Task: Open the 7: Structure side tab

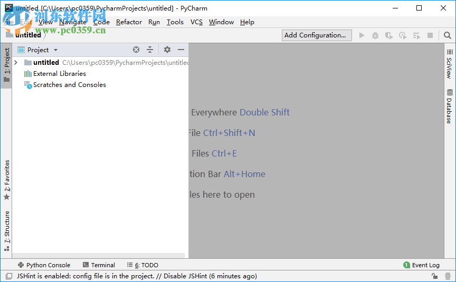Action: click(7, 231)
